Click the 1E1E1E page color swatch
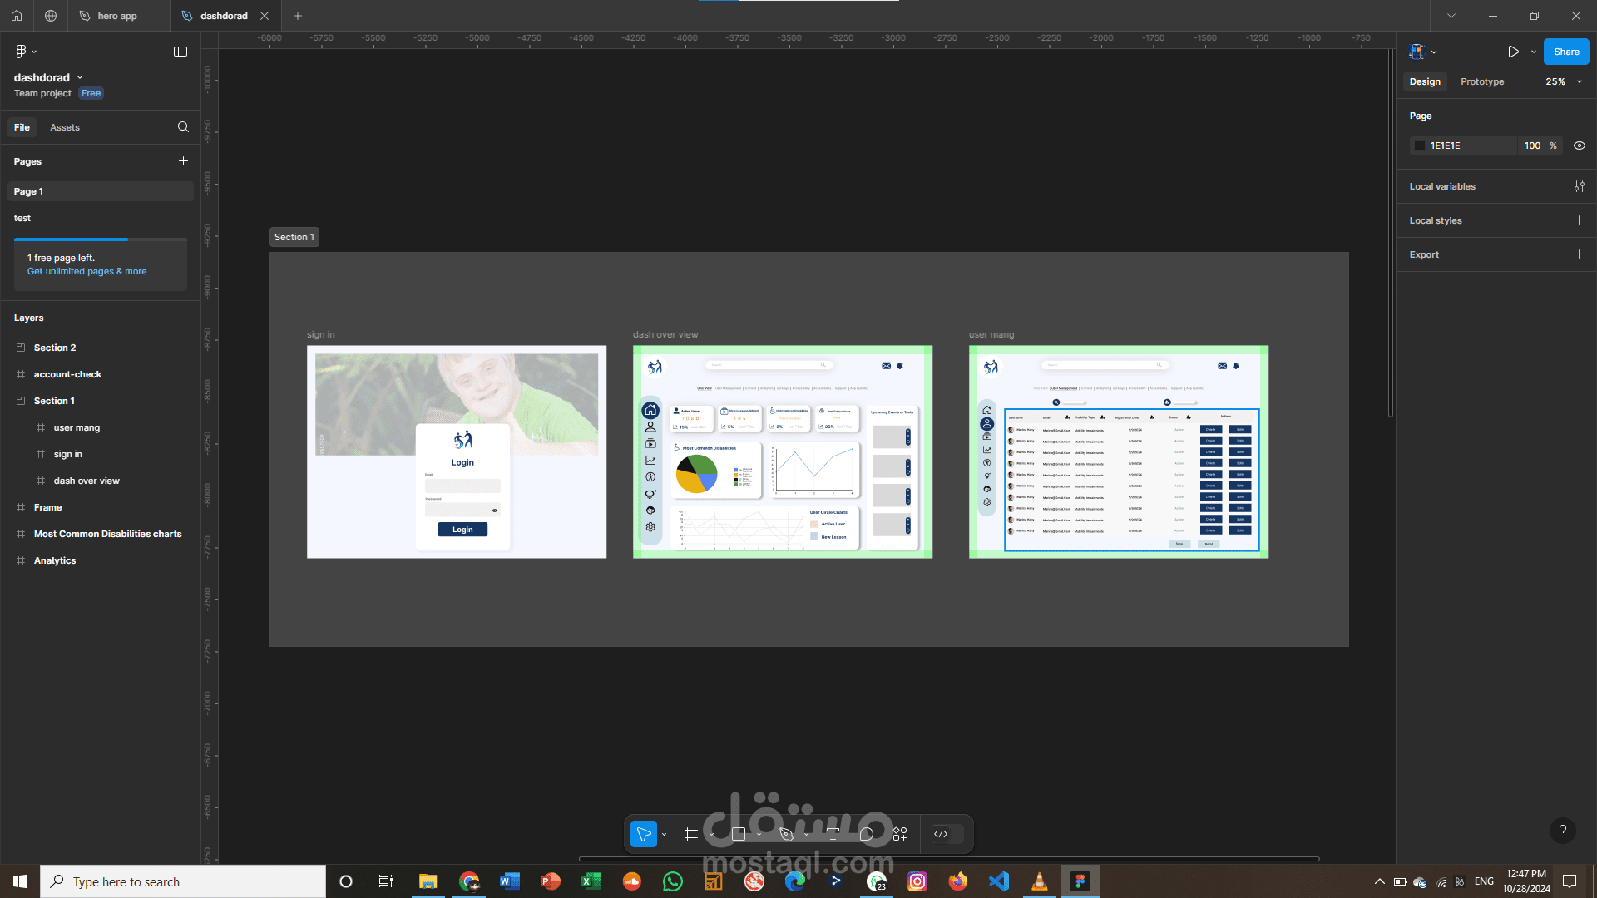The height and width of the screenshot is (898, 1597). [1420, 146]
